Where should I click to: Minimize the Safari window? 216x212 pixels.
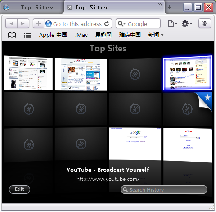point(188,7)
